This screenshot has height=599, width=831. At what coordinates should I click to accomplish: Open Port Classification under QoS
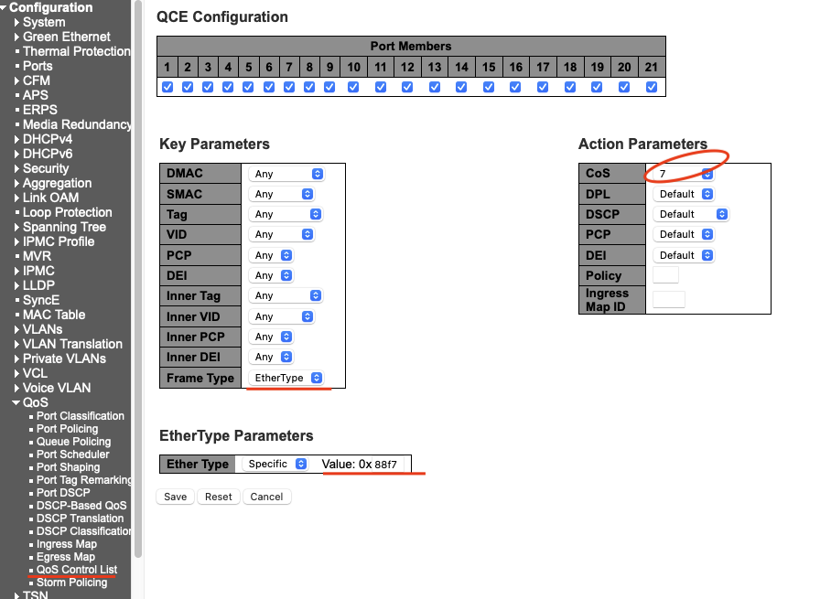pyautogui.click(x=80, y=416)
